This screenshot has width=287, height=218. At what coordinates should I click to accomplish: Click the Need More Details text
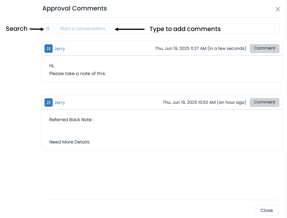click(x=69, y=142)
